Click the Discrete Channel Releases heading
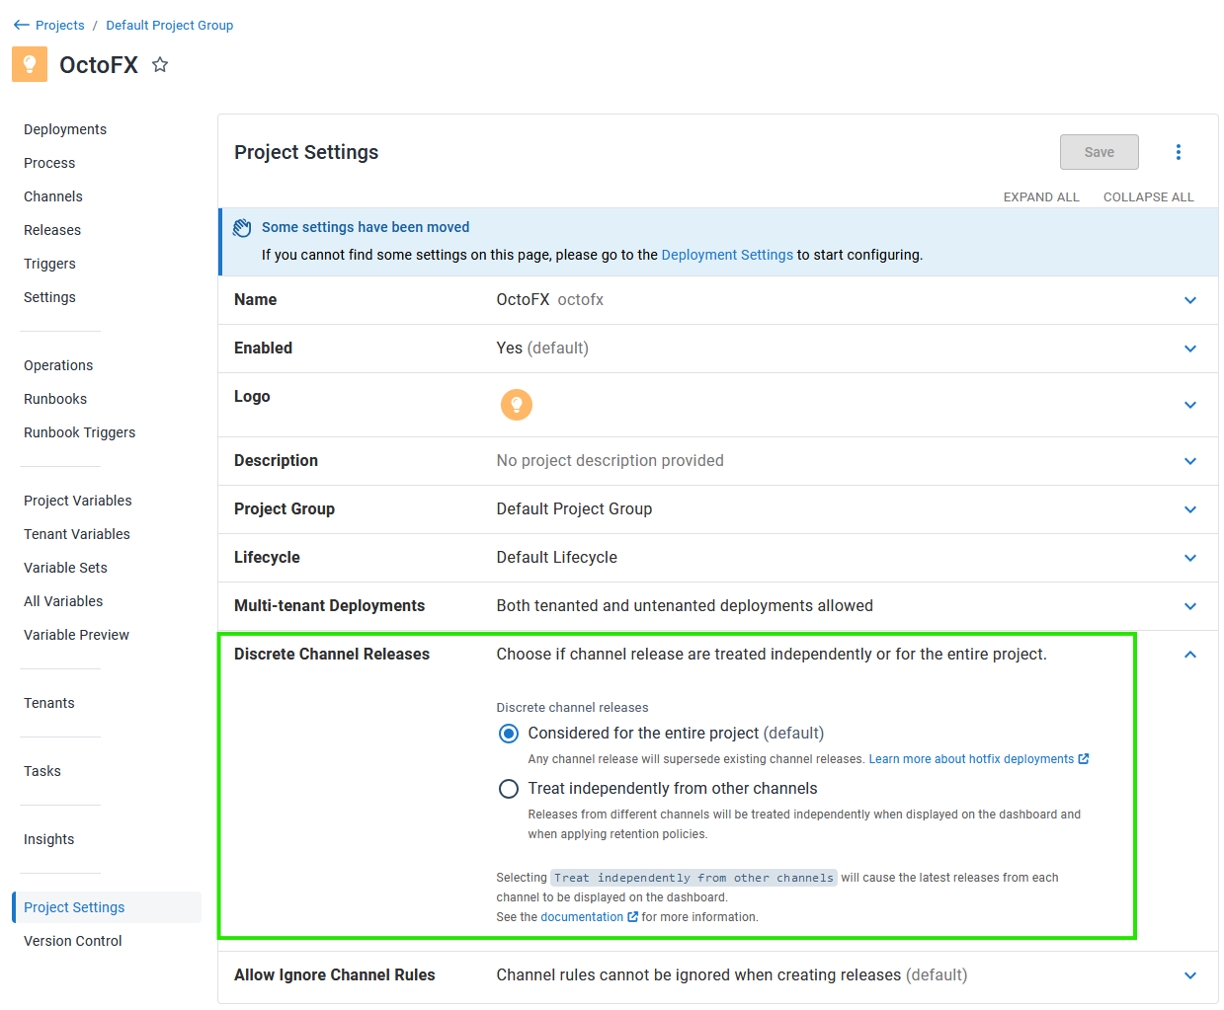This screenshot has height=1010, width=1224. coord(332,654)
